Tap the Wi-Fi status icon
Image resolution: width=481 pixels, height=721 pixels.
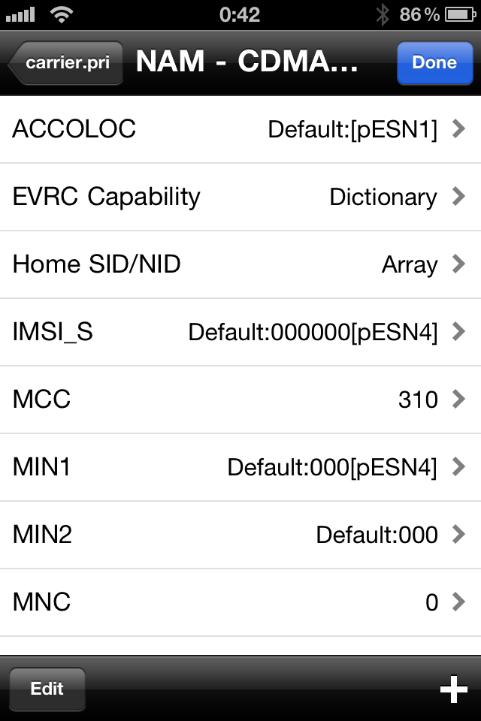62,15
